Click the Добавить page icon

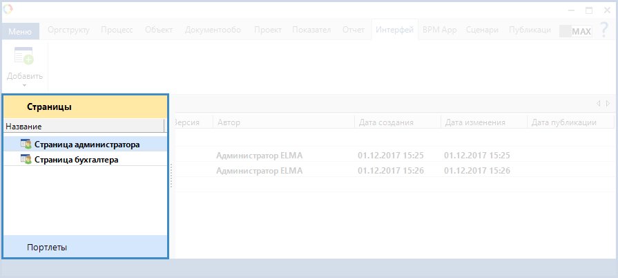[x=24, y=57]
